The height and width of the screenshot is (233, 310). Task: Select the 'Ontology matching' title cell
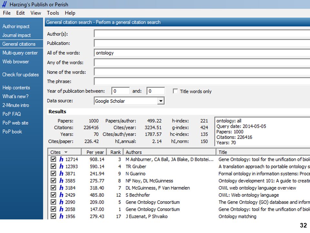point(237,216)
